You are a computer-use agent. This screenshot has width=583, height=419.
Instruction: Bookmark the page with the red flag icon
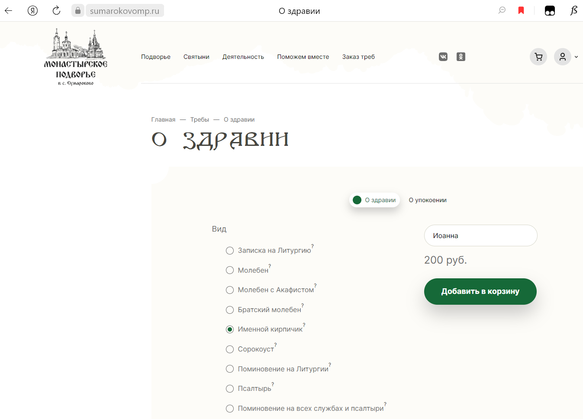[x=521, y=10]
